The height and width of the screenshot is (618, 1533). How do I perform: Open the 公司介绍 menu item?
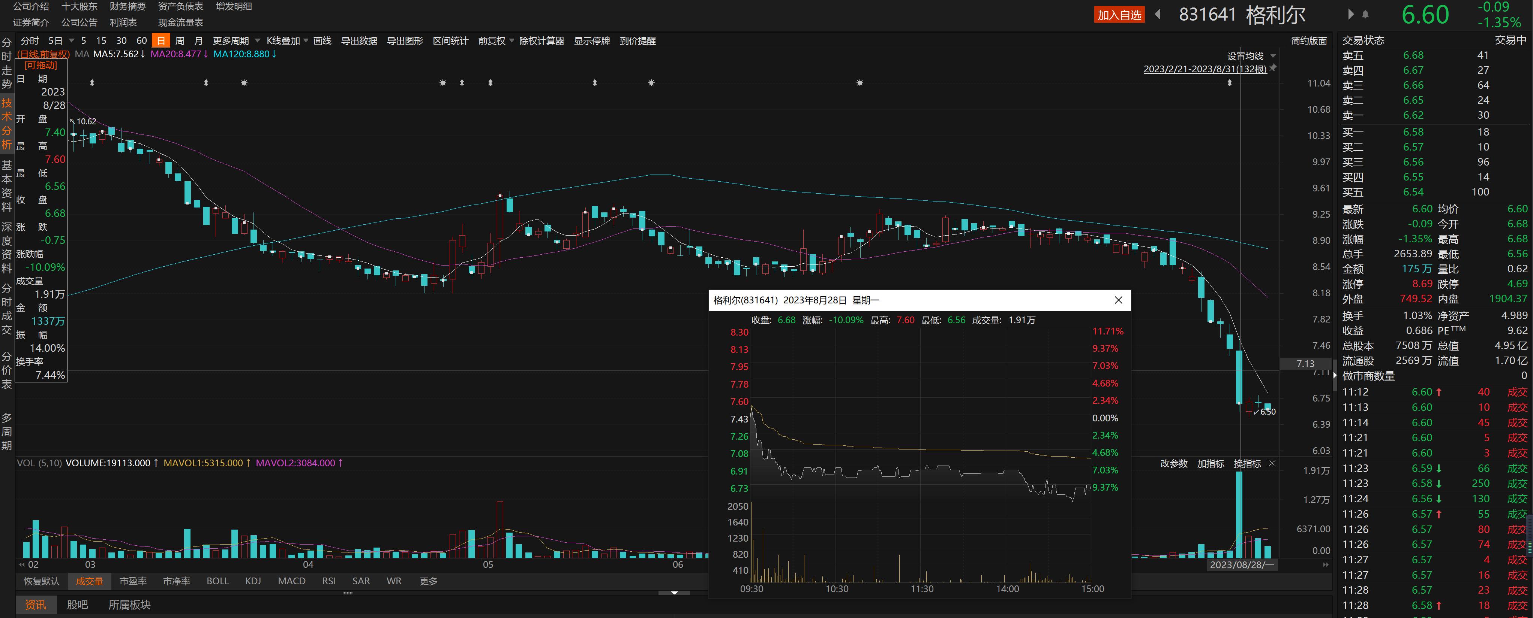click(x=31, y=6)
